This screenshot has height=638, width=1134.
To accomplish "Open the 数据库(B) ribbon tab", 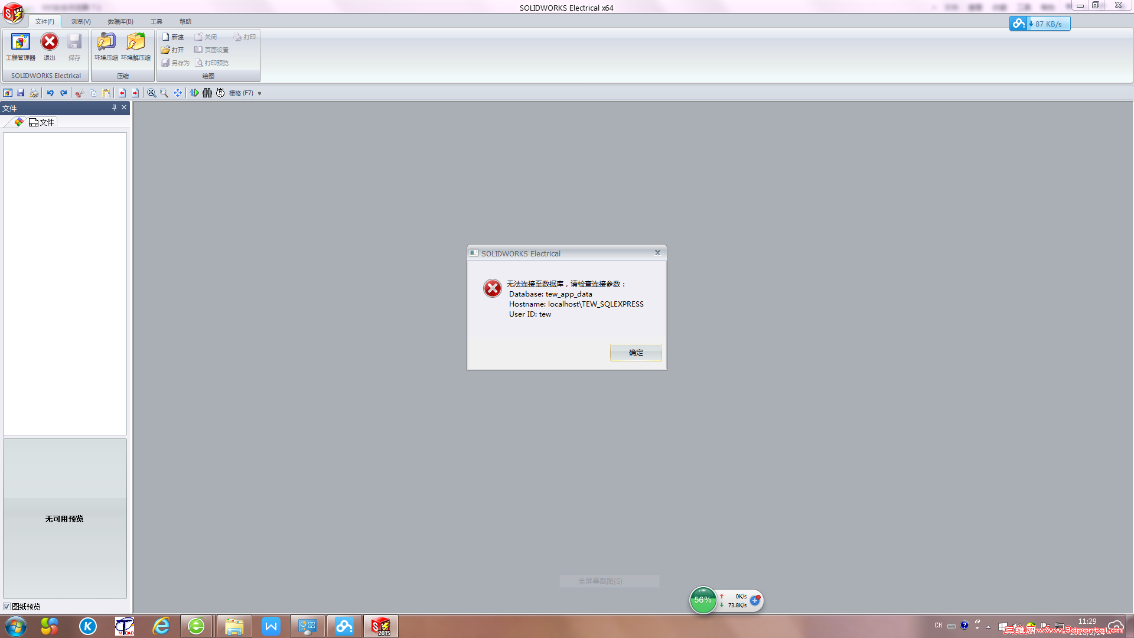I will pos(120,21).
